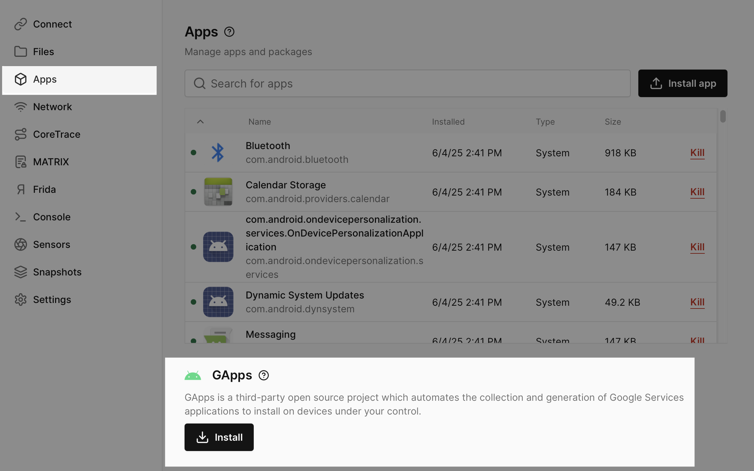Click the green status dot for Dynamic System Updates
Screen dimensions: 754x471
(x=193, y=302)
